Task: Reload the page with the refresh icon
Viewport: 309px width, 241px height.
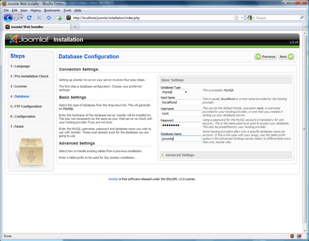Action: (29, 18)
